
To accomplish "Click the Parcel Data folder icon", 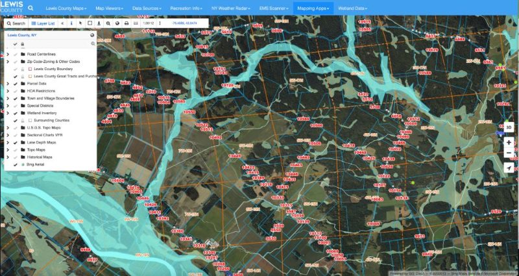I will tap(23, 84).
